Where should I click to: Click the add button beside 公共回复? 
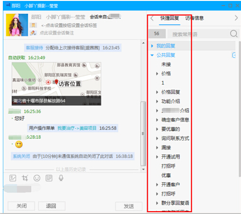[234, 55]
